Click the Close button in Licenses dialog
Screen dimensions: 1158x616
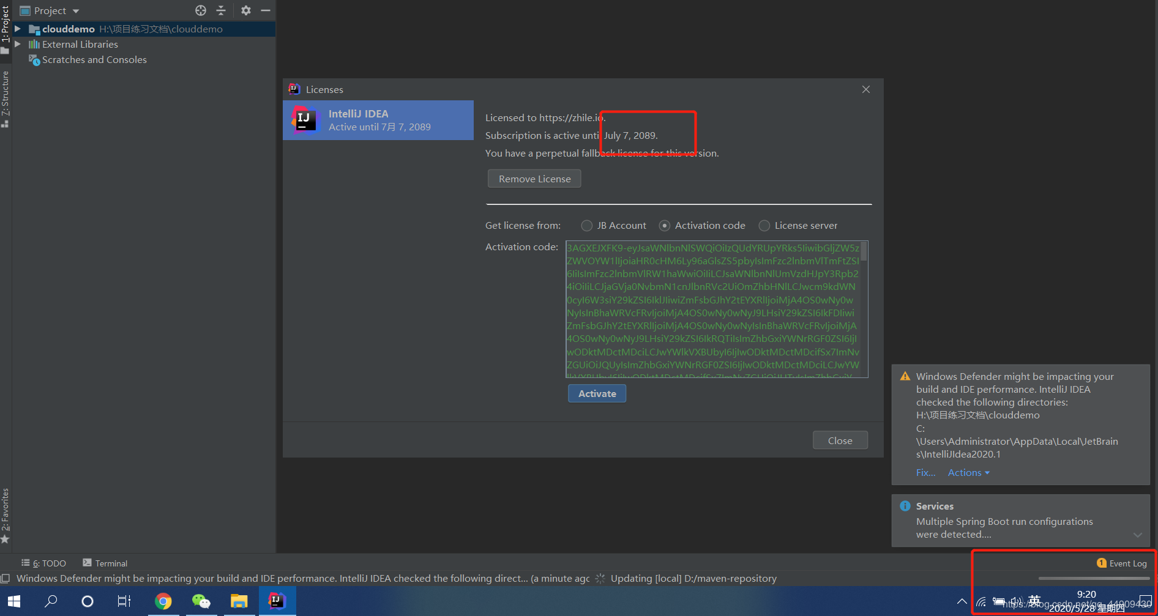840,440
